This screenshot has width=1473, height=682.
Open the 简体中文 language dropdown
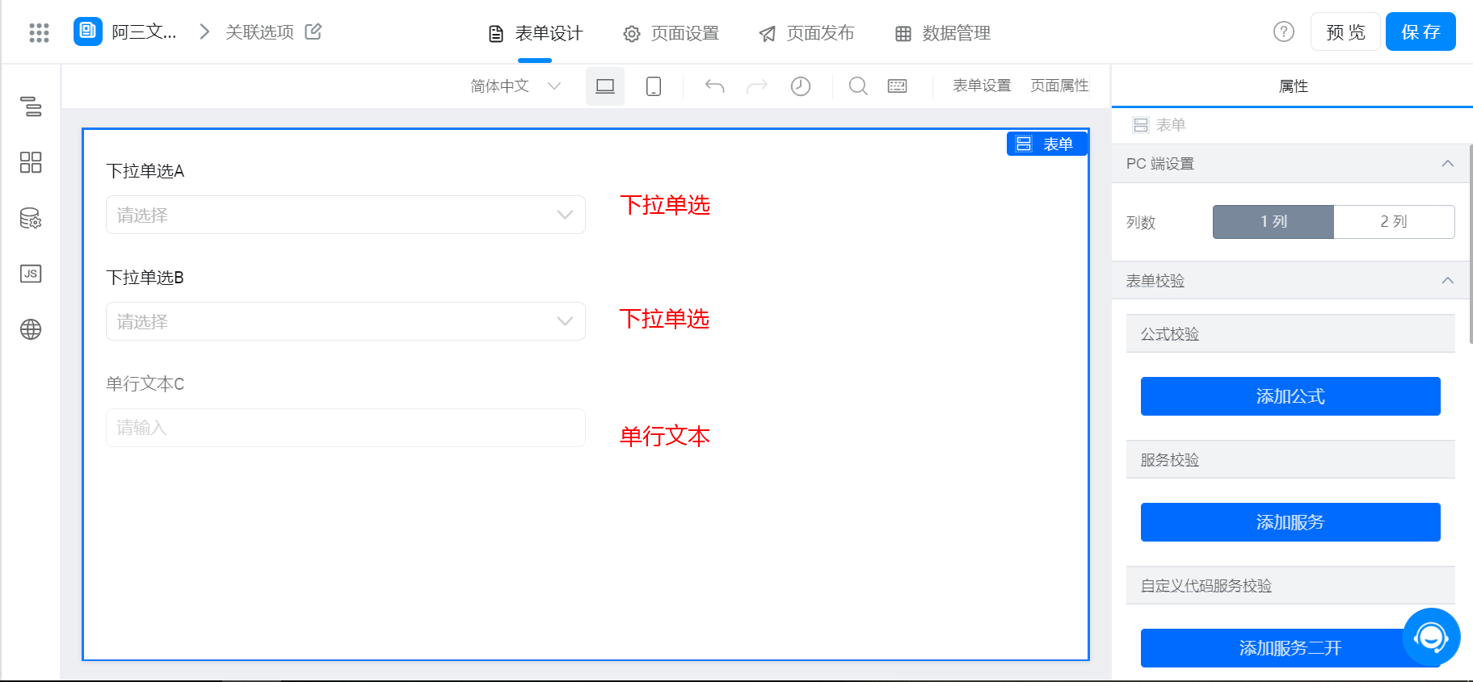pos(516,86)
